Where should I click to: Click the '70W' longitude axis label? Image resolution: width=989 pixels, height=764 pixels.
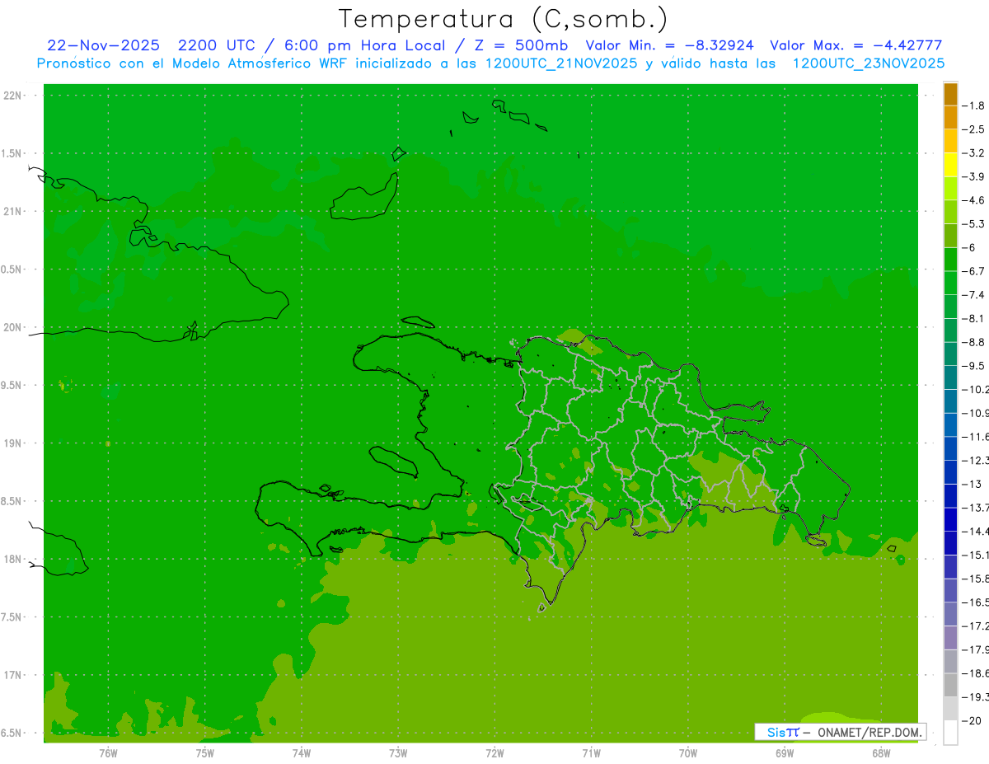[688, 753]
